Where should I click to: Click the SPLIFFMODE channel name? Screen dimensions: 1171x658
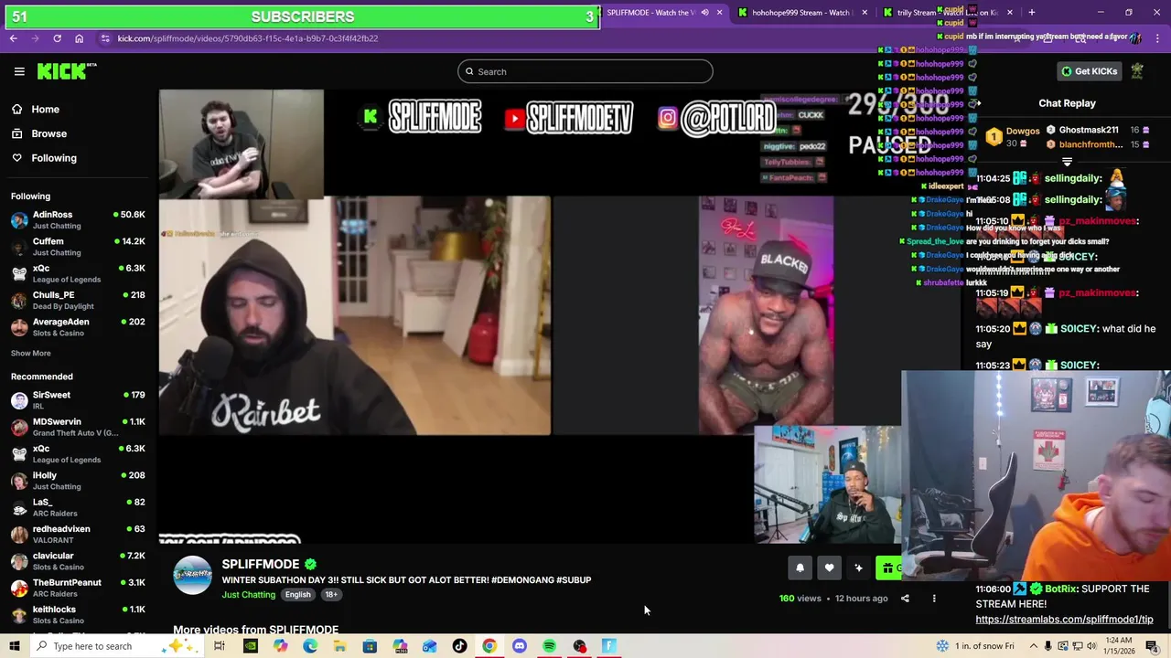click(261, 564)
